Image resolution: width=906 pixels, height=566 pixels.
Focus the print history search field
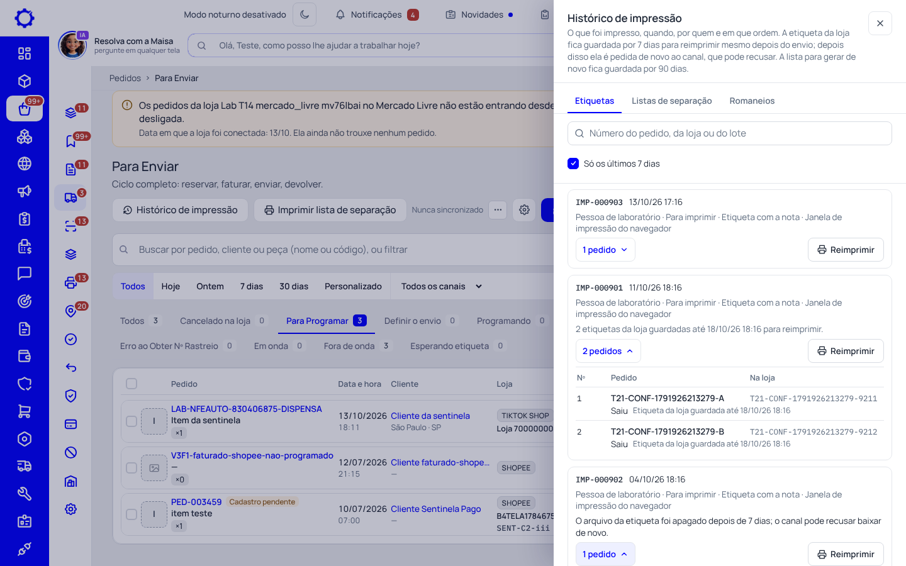click(730, 133)
